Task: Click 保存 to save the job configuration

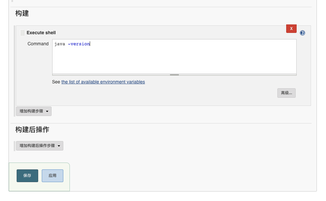Action: (x=27, y=176)
